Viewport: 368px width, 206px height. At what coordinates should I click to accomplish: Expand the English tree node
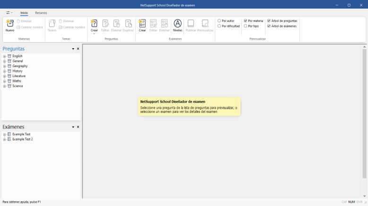[4, 56]
